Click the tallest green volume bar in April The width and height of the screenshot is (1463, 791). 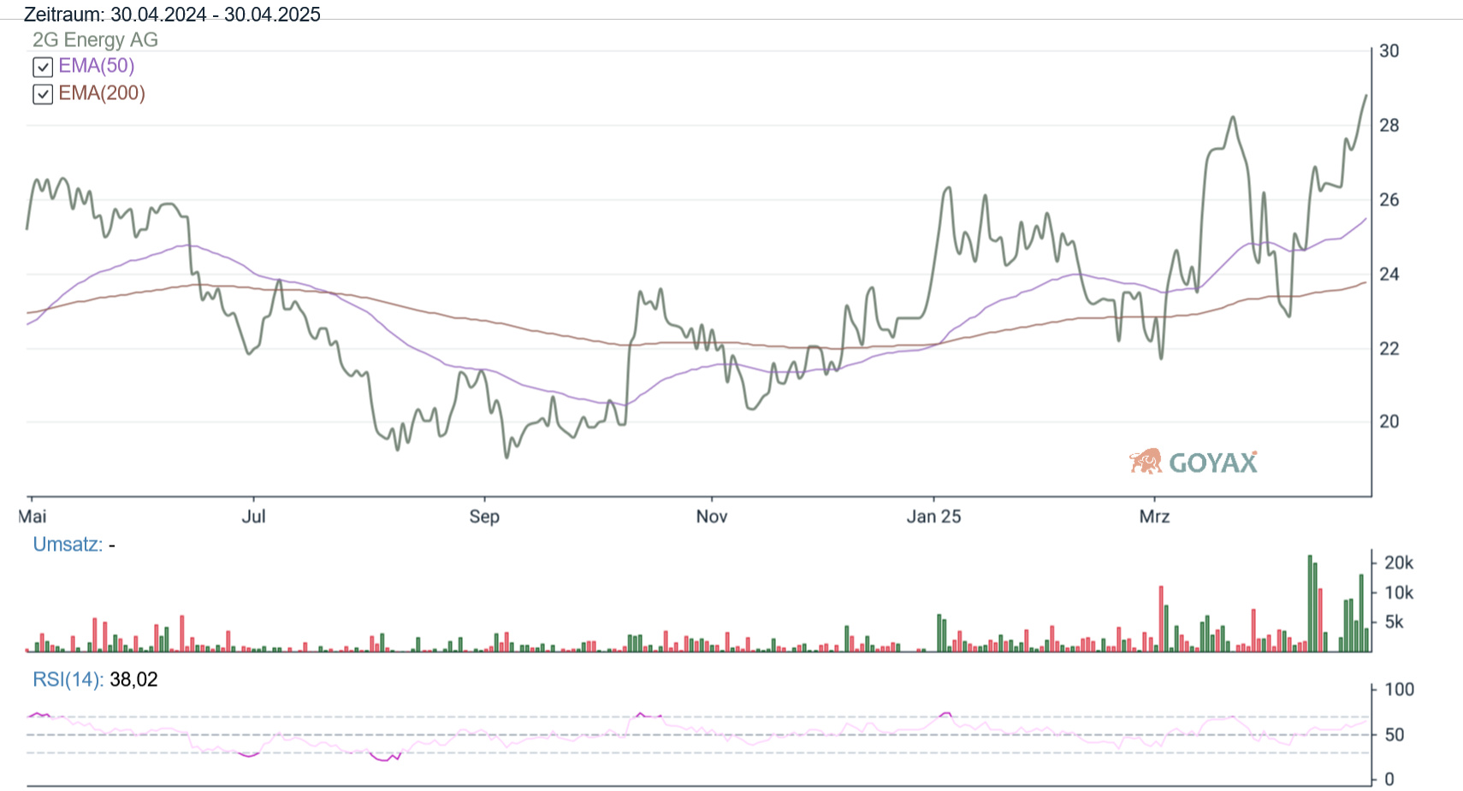point(1310,604)
